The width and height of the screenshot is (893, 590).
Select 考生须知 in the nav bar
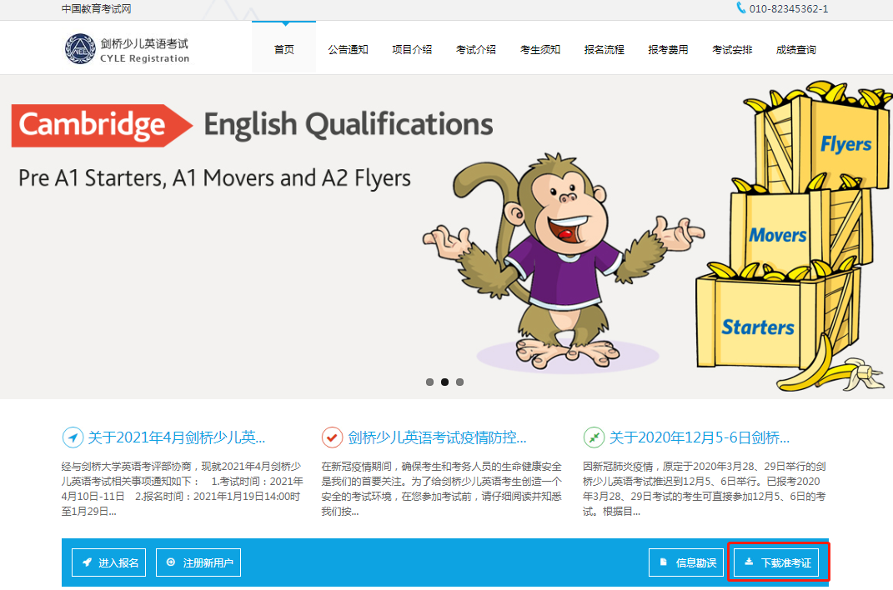pos(540,49)
